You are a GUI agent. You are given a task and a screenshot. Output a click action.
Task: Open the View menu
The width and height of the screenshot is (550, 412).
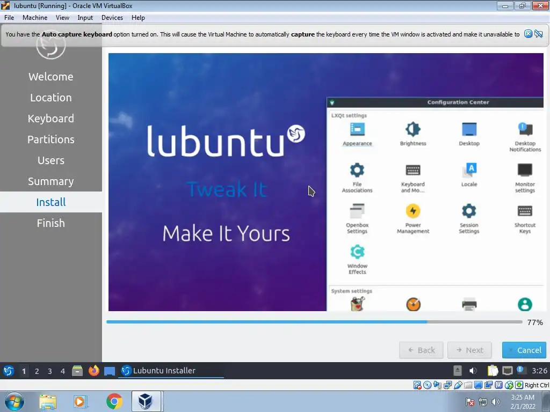62,18
